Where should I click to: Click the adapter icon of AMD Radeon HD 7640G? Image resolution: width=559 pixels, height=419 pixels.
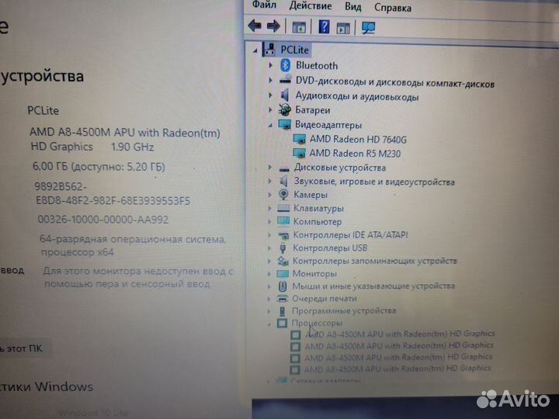point(299,139)
